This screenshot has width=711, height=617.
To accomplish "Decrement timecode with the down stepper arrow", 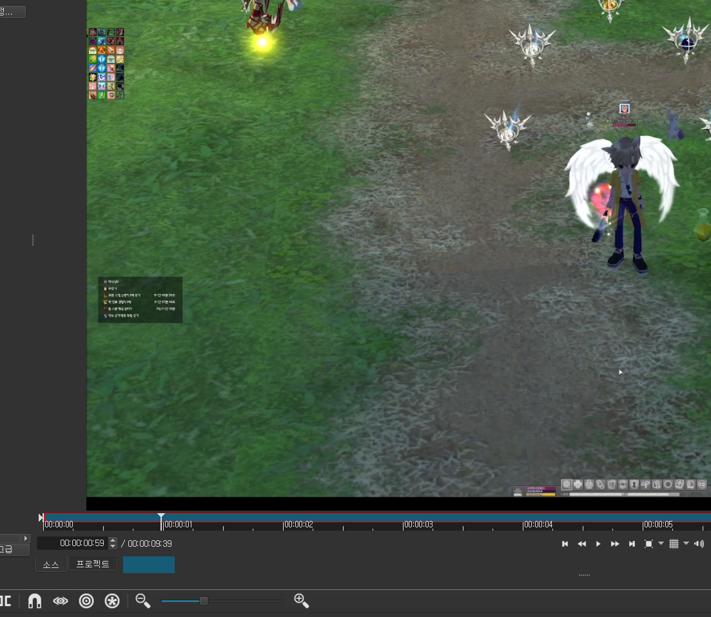I will pyautogui.click(x=113, y=546).
